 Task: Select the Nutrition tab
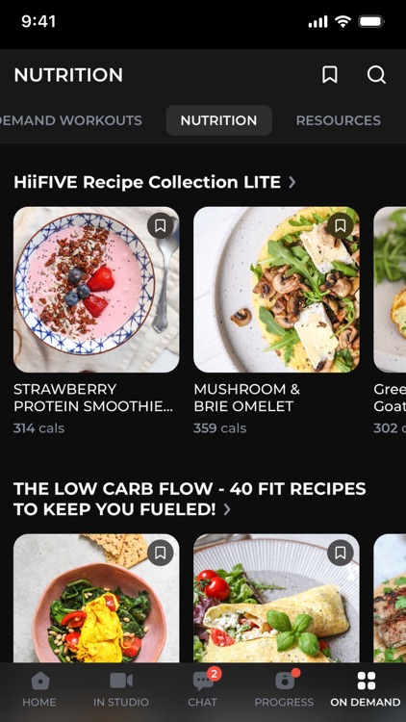218,120
